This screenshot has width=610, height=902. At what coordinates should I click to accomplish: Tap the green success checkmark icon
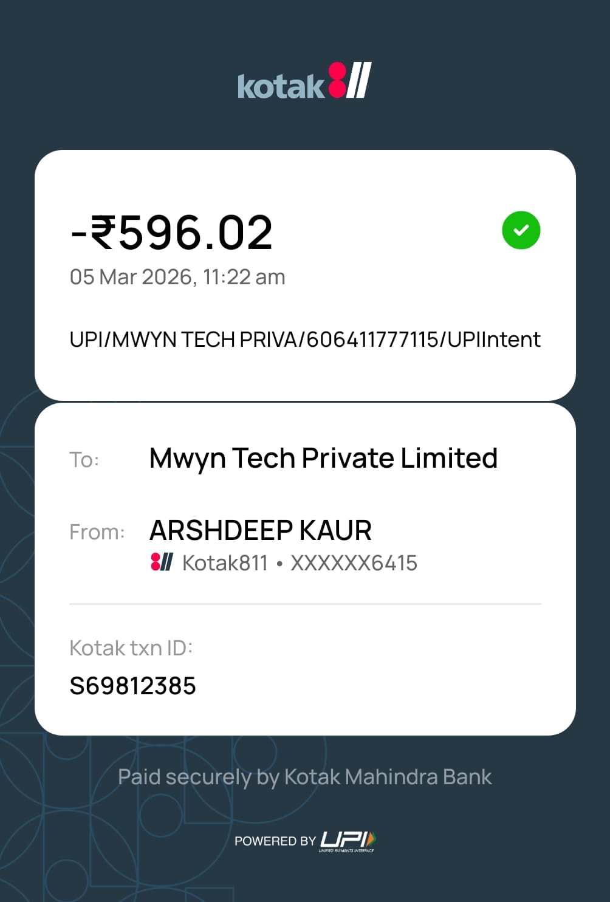point(521,230)
